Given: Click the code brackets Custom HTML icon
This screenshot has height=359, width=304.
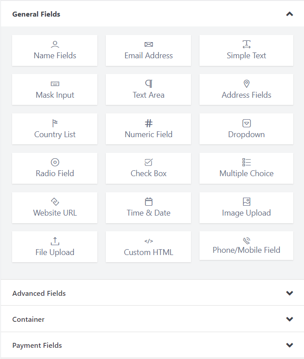Looking at the screenshot, I should click(148, 241).
